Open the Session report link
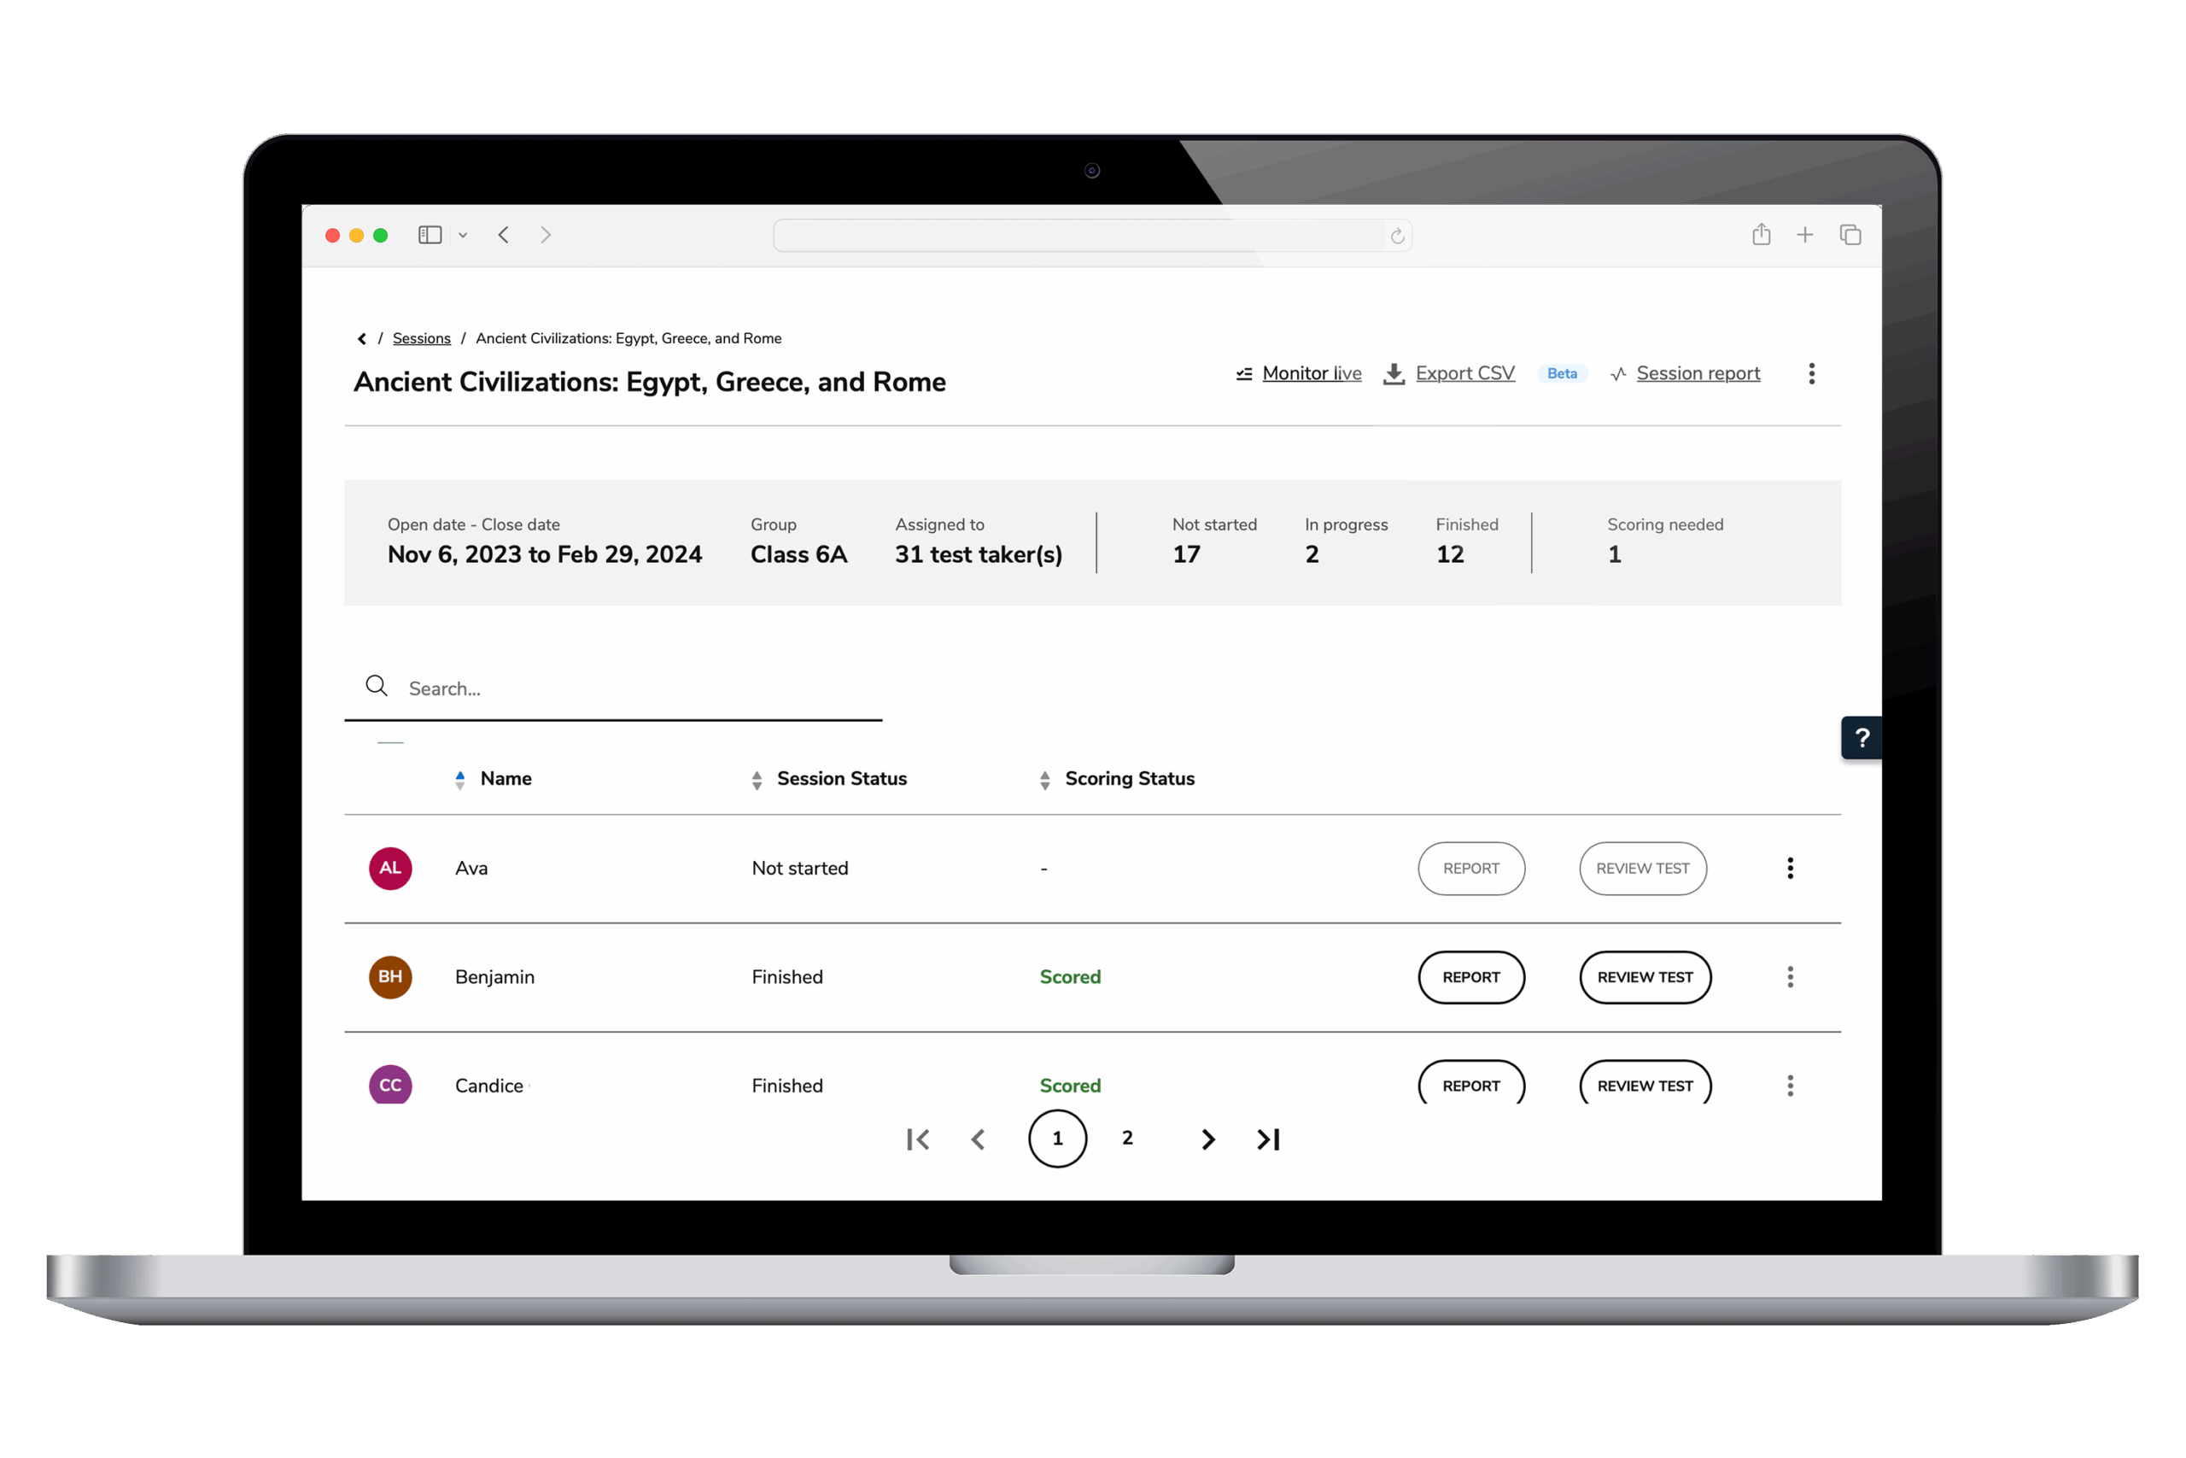 [x=1697, y=373]
